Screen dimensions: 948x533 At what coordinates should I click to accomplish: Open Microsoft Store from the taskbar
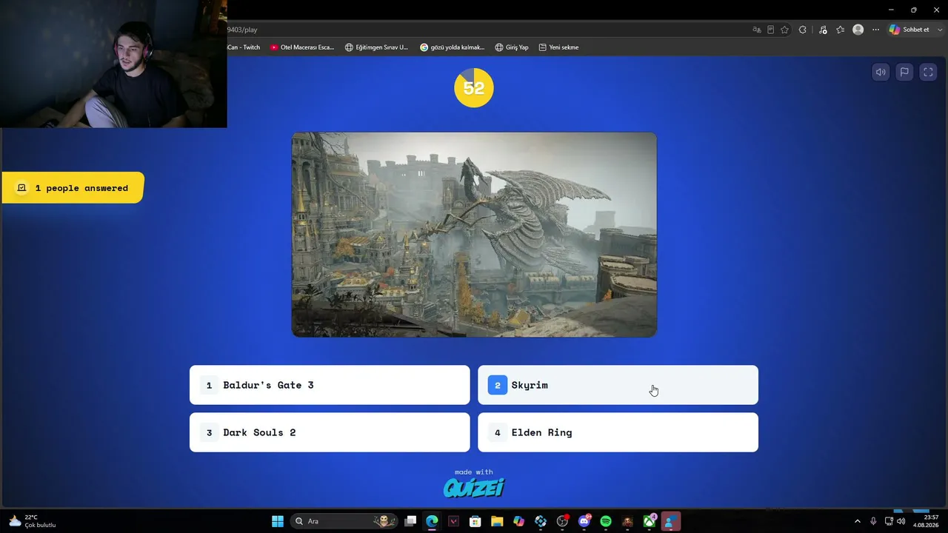coord(475,521)
